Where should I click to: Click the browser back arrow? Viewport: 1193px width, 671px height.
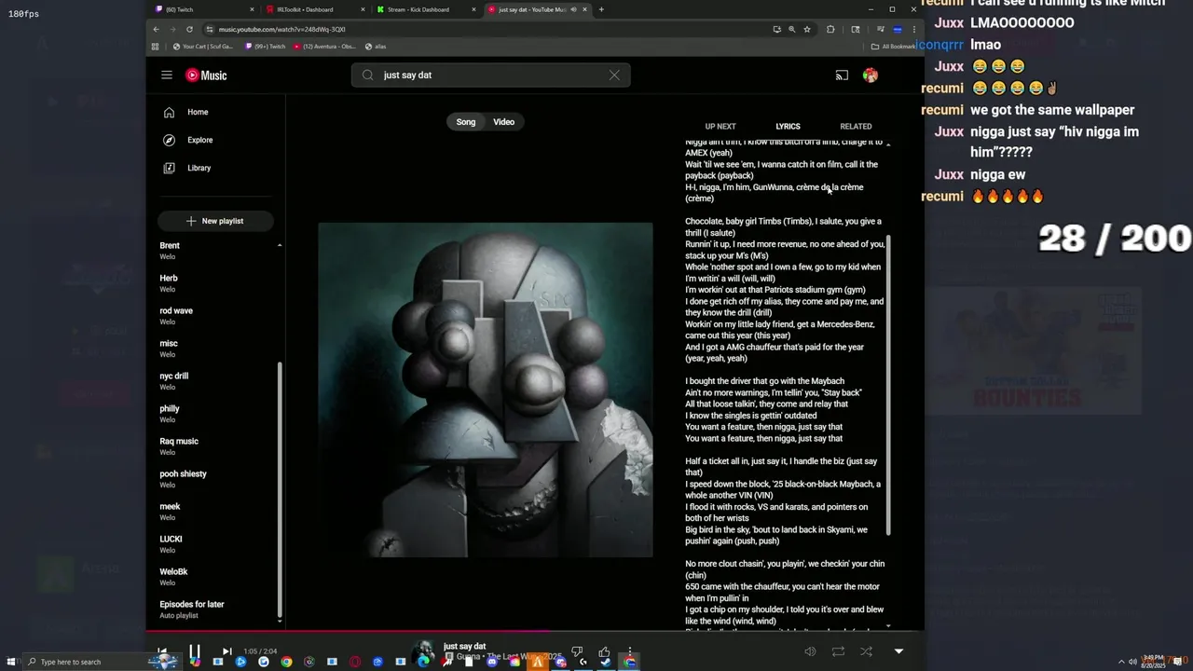pos(156,29)
